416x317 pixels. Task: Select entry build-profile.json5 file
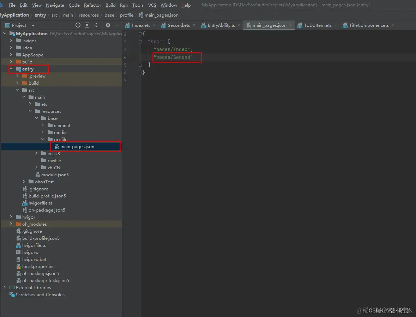coord(47,196)
